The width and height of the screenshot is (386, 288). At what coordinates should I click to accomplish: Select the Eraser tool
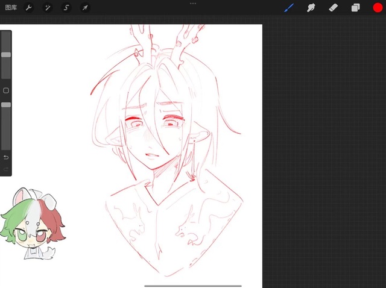333,8
